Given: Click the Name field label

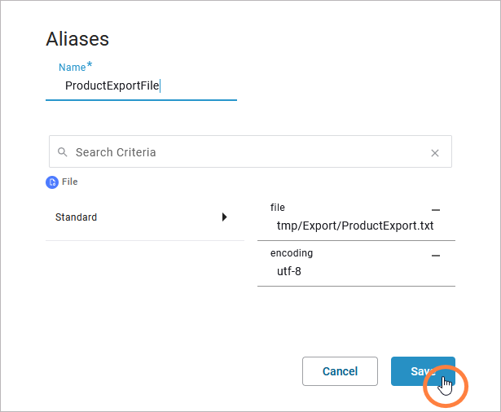Looking at the screenshot, I should [72, 68].
